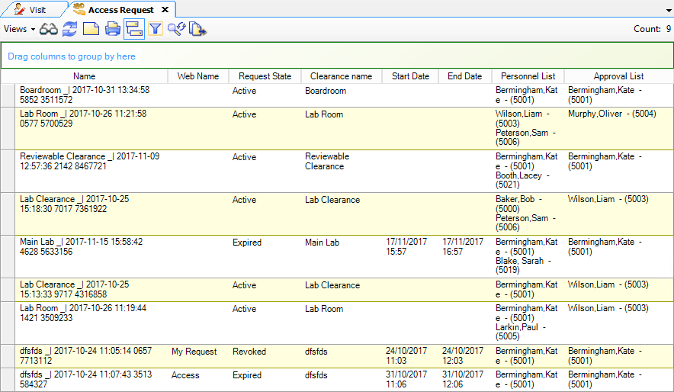Click personnel 'Baker,Bob - (5000)'
Screen dimensions: 674x392
[518, 204]
